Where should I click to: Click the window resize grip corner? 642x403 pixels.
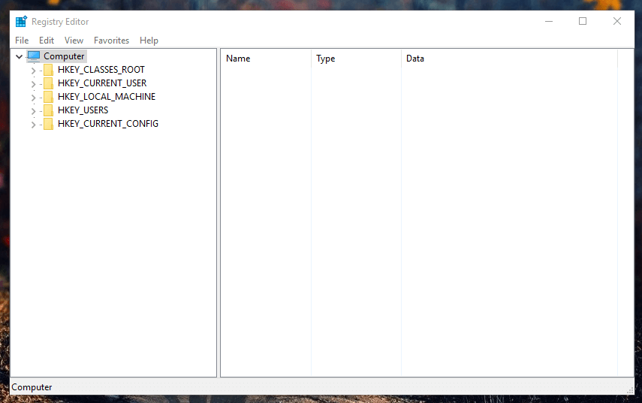[x=630, y=391]
